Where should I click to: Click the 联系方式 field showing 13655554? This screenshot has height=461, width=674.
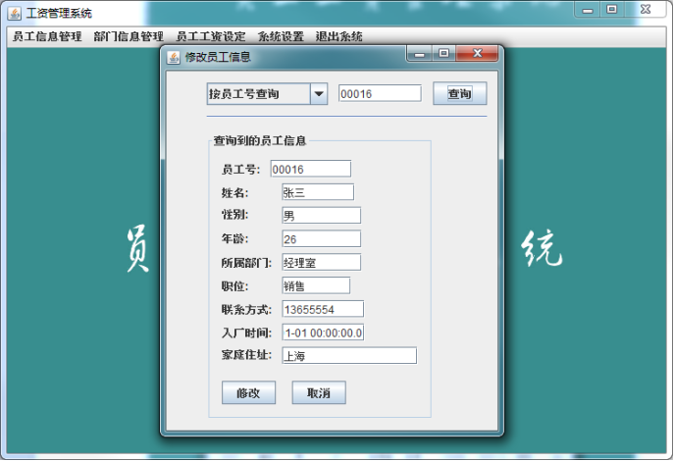[323, 309]
